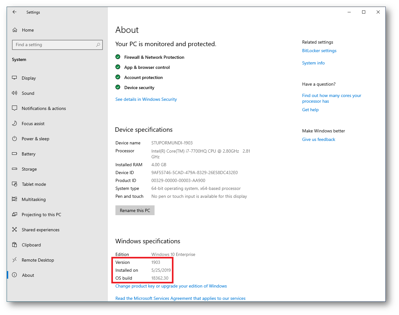
Task: Select the No pen or touch input text
Action: [199, 196]
